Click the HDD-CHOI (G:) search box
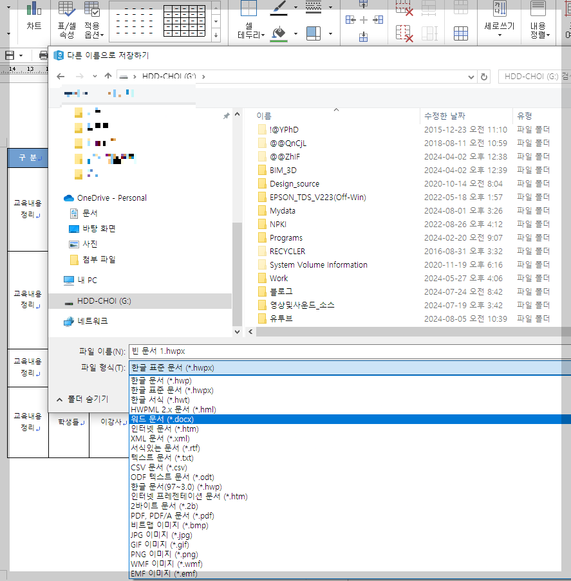Image resolution: width=571 pixels, height=581 pixels. (534, 77)
